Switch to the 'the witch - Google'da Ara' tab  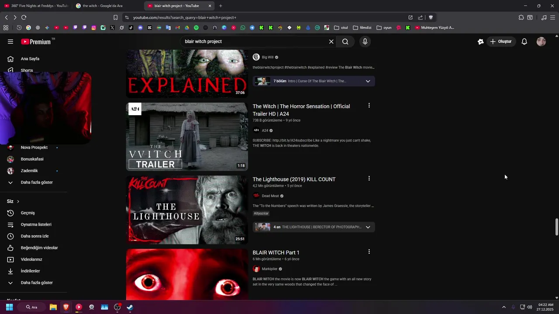click(107, 6)
